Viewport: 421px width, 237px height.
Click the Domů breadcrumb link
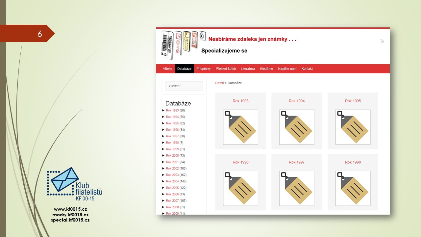click(219, 83)
